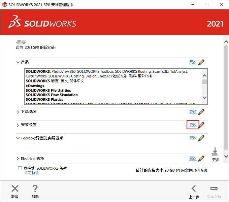Click SOLIDWORKS 语言: 英文, 简体中文 line

[55, 81]
